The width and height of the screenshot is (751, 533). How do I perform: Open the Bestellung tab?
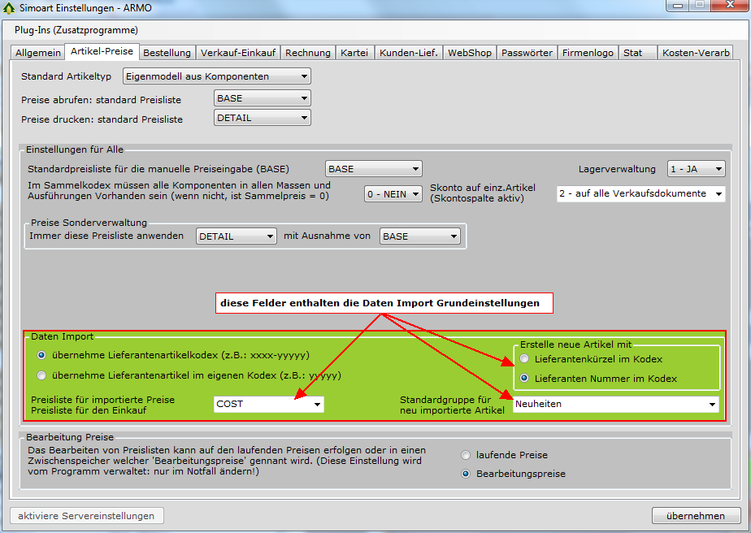pyautogui.click(x=167, y=53)
